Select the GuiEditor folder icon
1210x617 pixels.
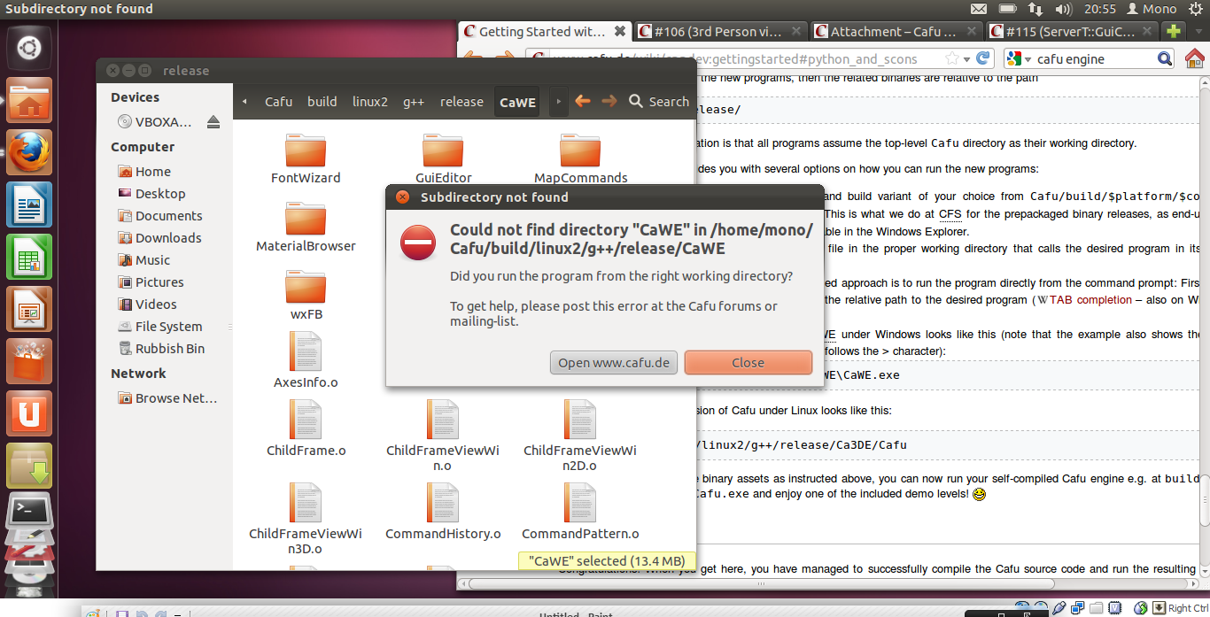443,150
